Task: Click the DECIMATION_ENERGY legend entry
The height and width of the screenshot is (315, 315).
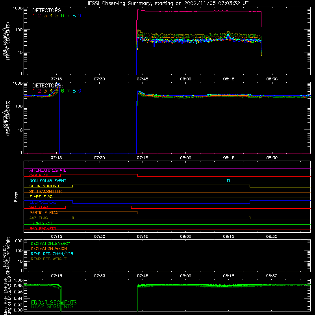Action: (x=50, y=243)
